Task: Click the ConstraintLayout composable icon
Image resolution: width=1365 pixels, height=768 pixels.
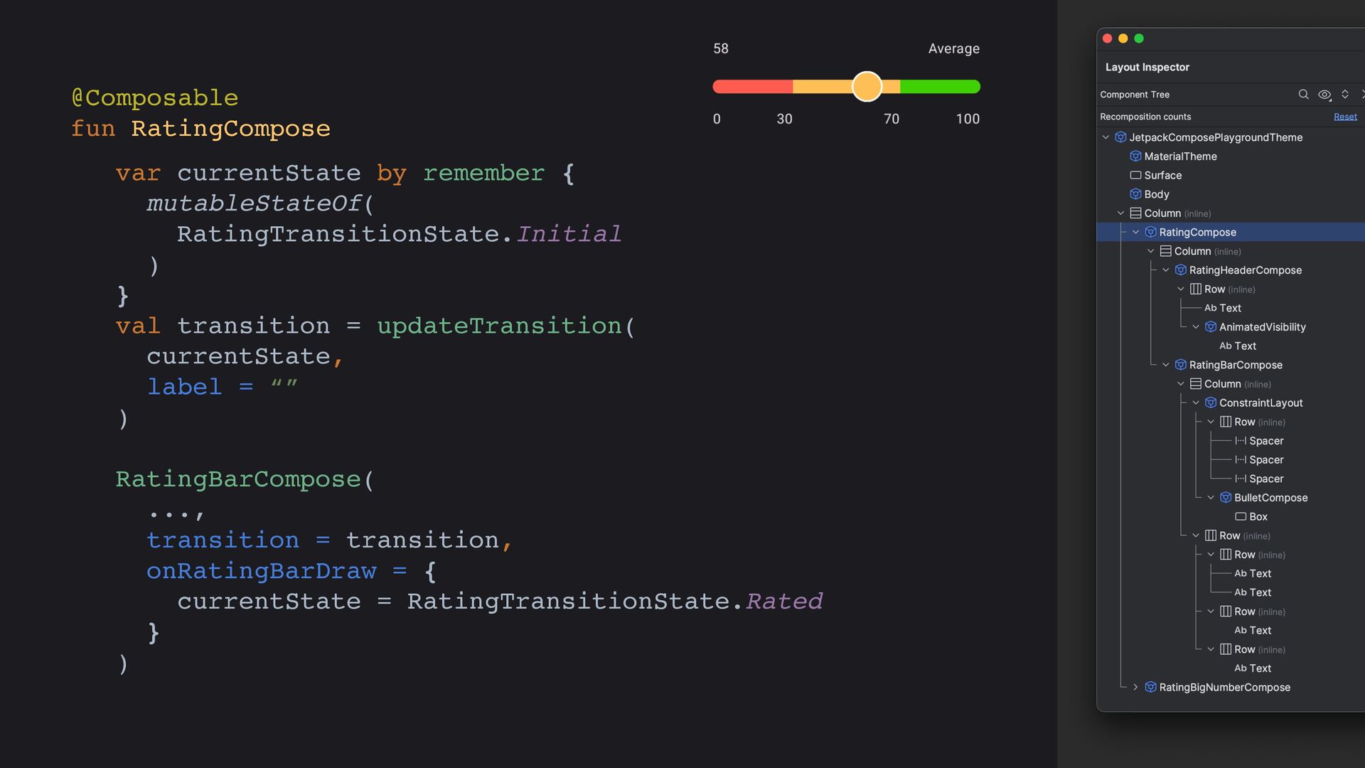Action: pos(1211,403)
